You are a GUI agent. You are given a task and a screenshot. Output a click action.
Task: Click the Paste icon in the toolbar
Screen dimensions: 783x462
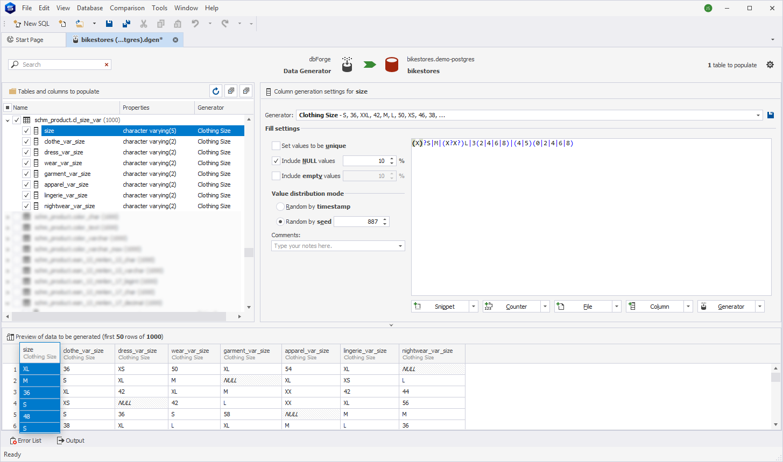[178, 24]
